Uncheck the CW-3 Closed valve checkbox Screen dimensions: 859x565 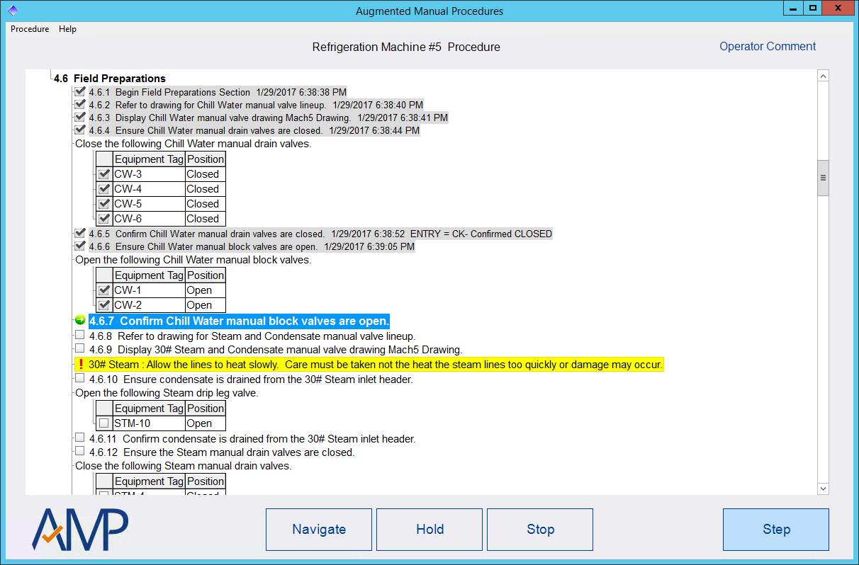[104, 173]
